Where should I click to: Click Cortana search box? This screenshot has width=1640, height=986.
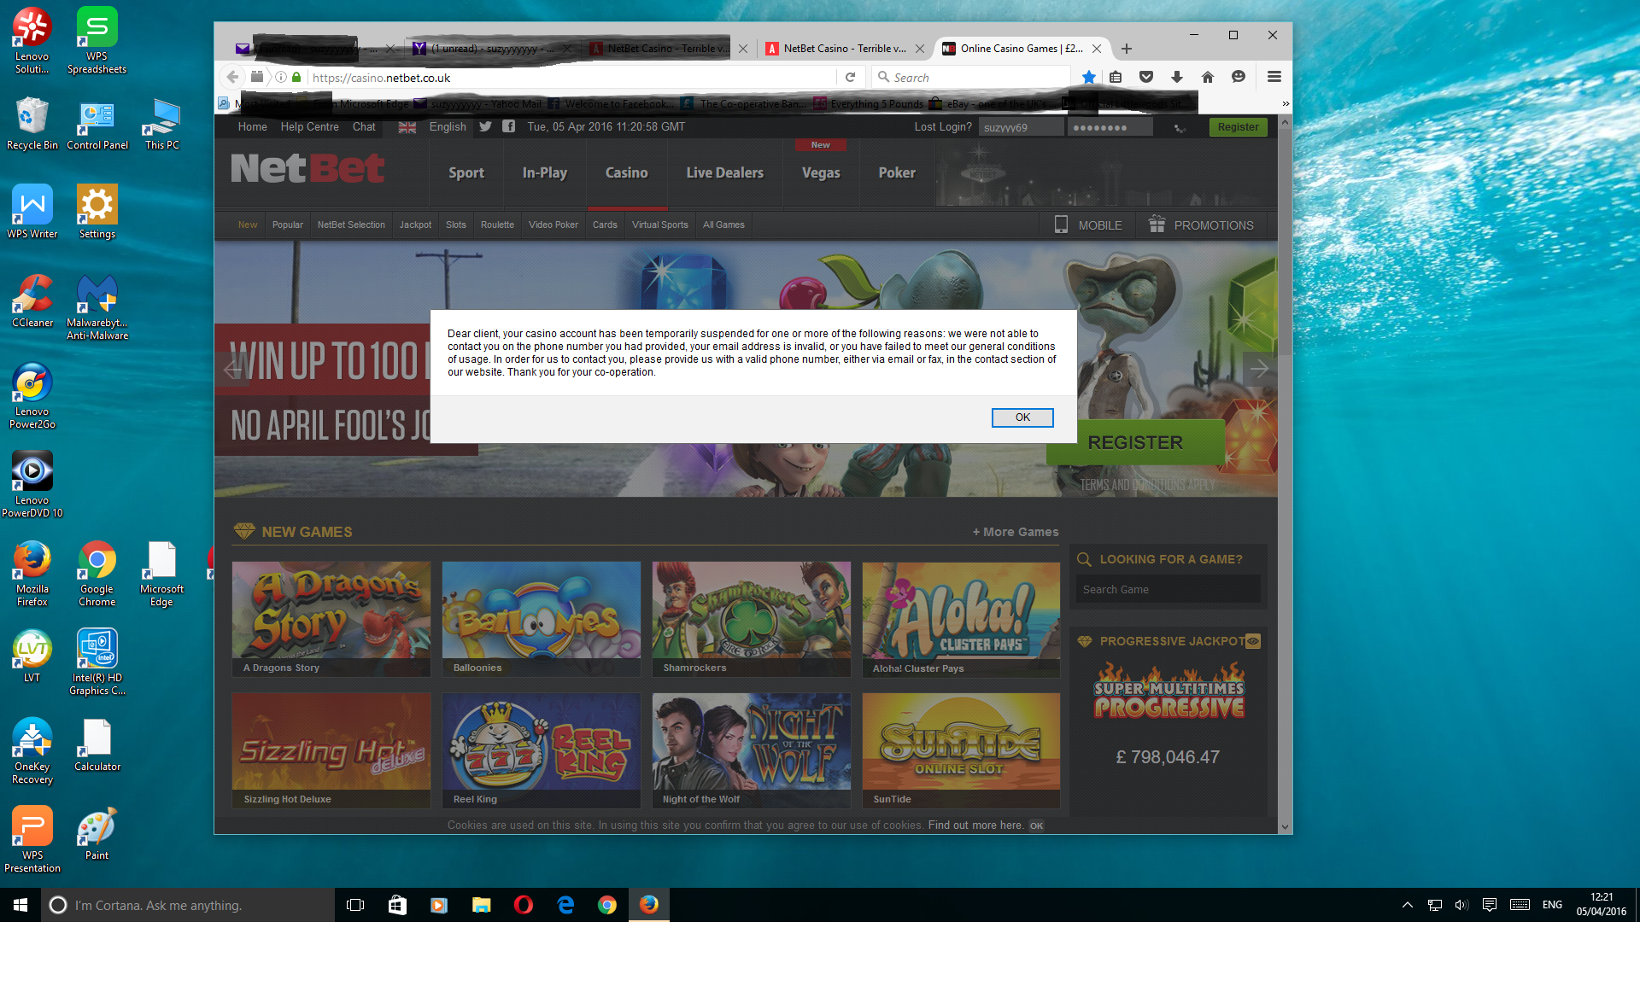coord(188,905)
